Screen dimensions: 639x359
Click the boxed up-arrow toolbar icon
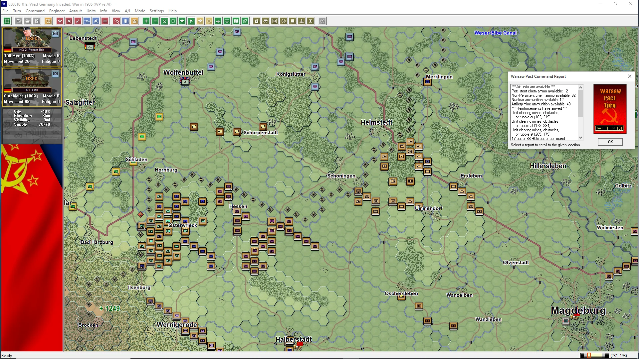[x=311, y=21]
